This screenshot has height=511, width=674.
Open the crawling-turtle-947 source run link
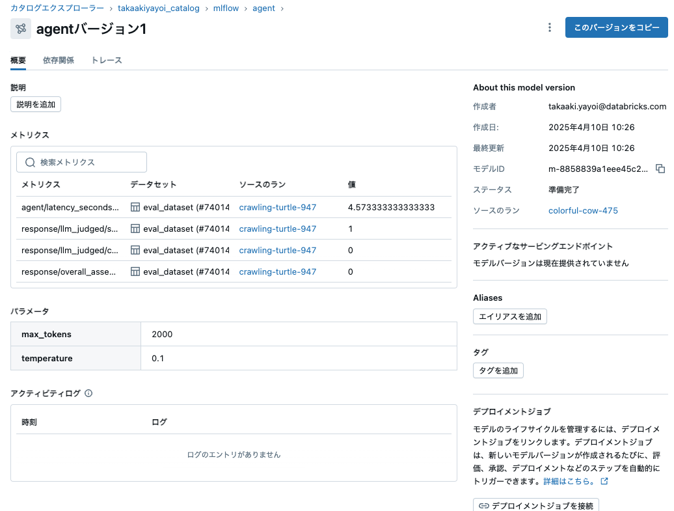(278, 207)
